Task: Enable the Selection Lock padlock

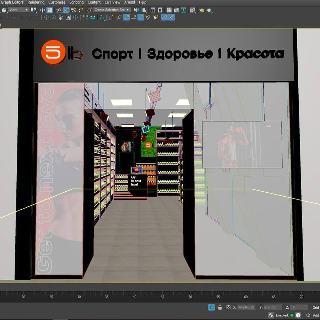Action: click(x=220, y=307)
